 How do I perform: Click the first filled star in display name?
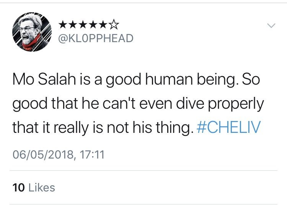[64, 25]
